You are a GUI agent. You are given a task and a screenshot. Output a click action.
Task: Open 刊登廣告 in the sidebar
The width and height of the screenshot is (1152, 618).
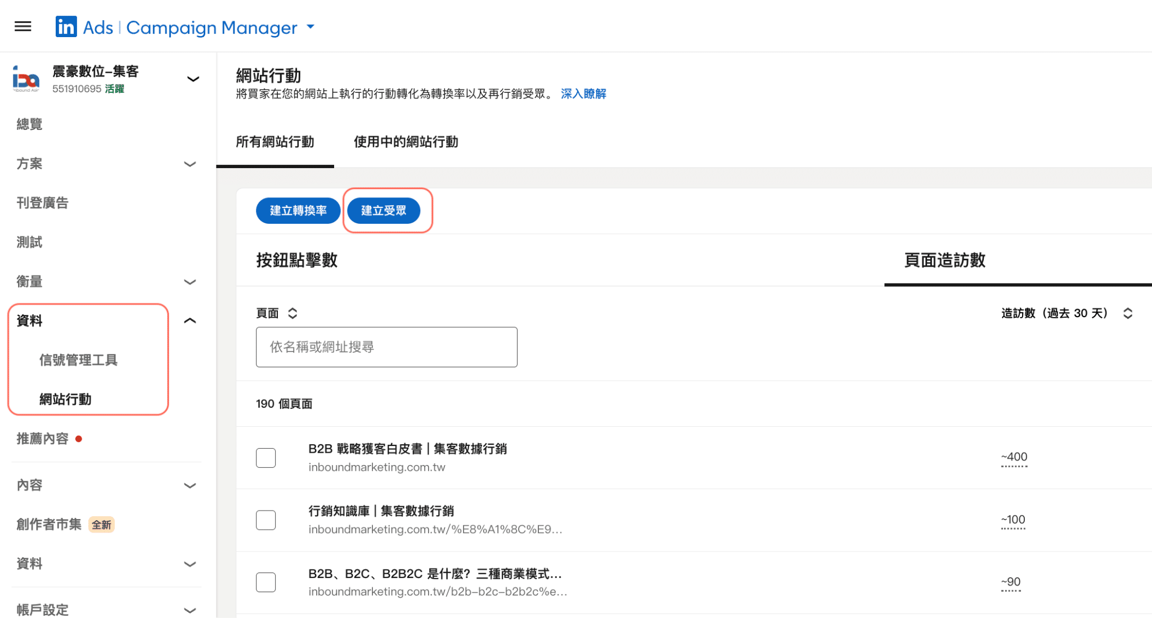point(42,203)
